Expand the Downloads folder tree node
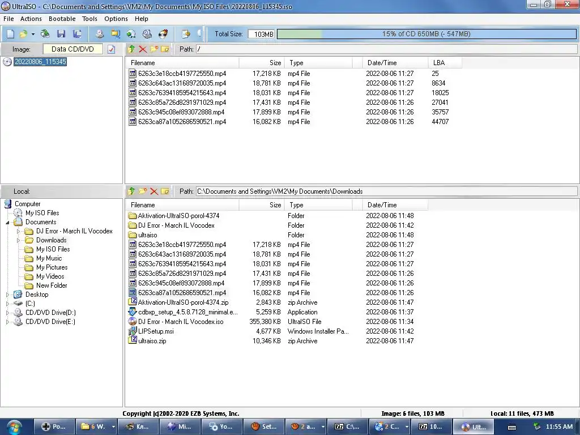Image resolution: width=580 pixels, height=435 pixels. pos(18,240)
